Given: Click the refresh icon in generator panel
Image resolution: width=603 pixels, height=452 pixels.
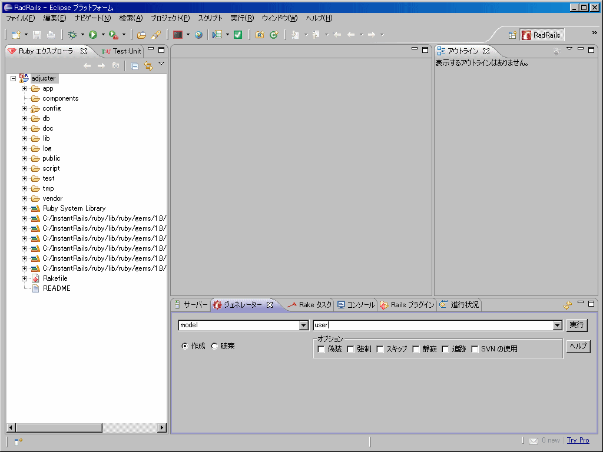Looking at the screenshot, I should [568, 305].
